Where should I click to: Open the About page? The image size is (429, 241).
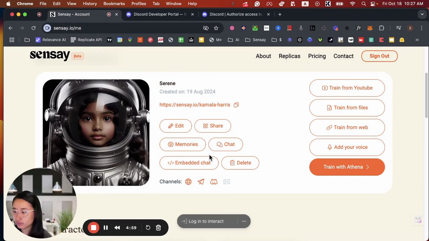point(263,56)
